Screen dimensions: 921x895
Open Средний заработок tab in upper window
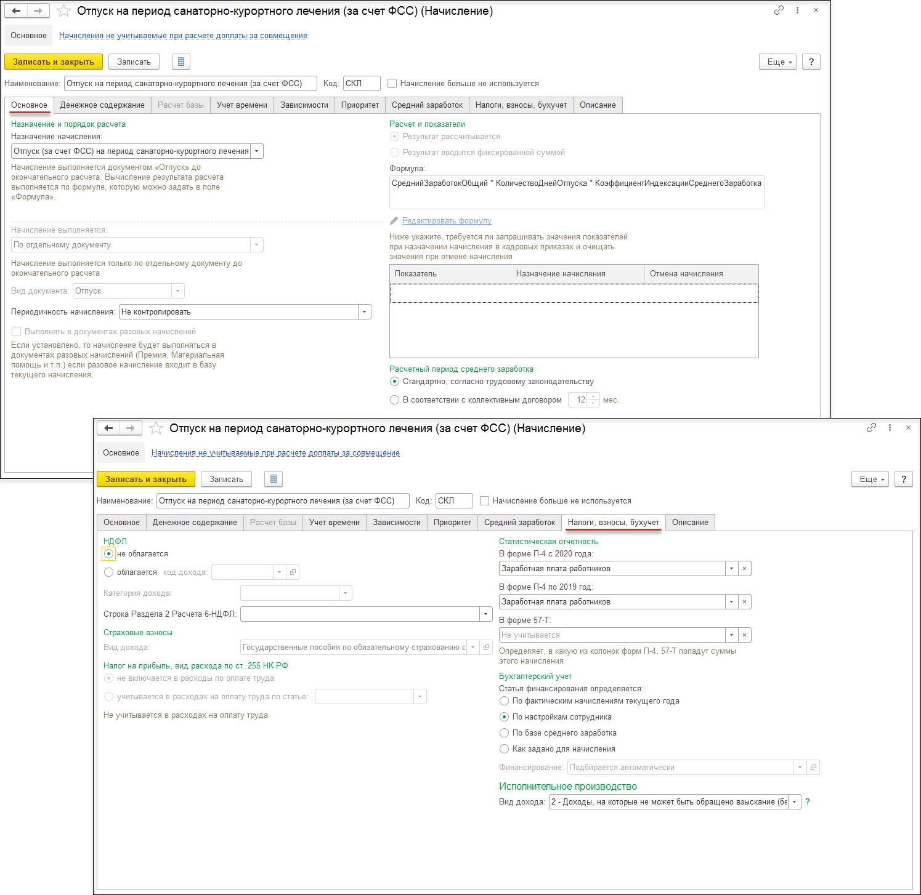[x=427, y=105]
